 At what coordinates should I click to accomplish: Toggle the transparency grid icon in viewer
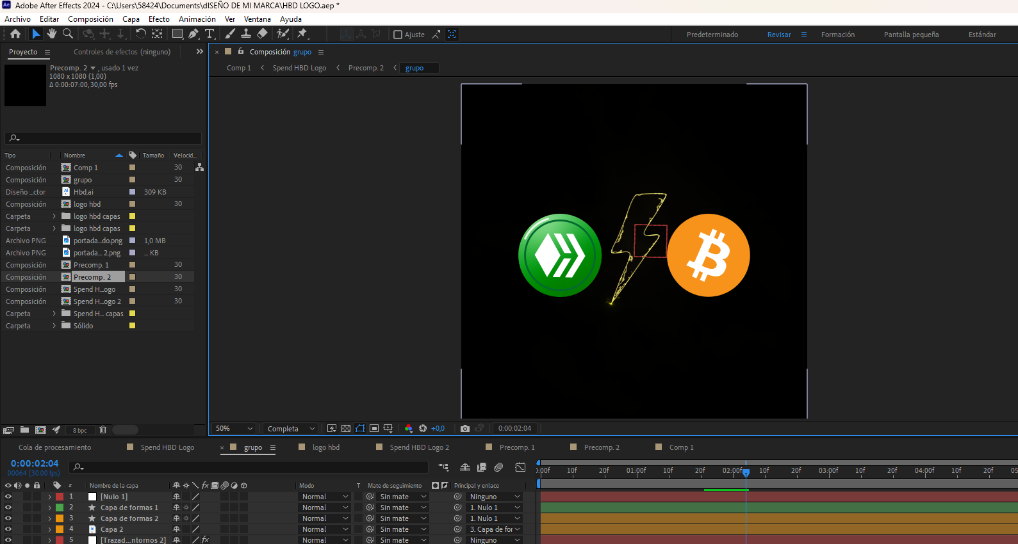[346, 429]
